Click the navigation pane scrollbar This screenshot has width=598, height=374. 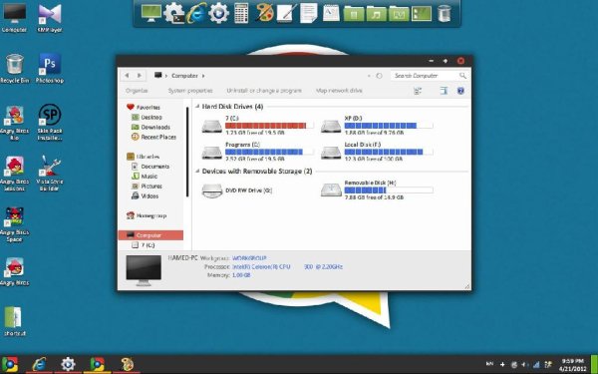coord(187,152)
